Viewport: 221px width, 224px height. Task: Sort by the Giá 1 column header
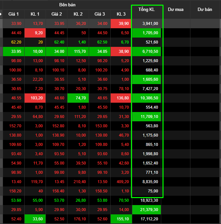click(14, 14)
